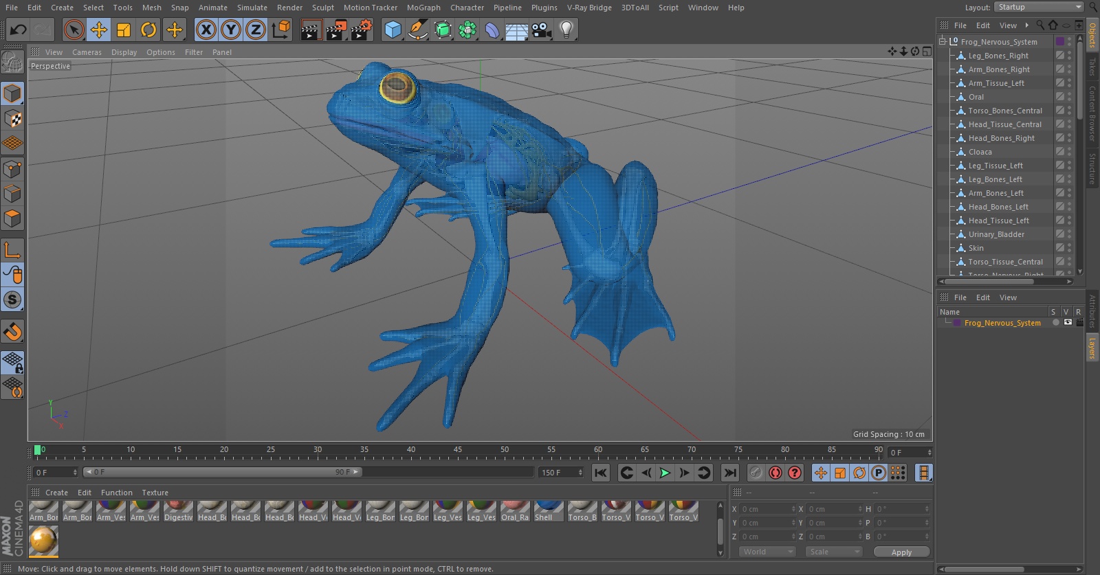Switch to Texture mode
The height and width of the screenshot is (575, 1100).
(12, 118)
